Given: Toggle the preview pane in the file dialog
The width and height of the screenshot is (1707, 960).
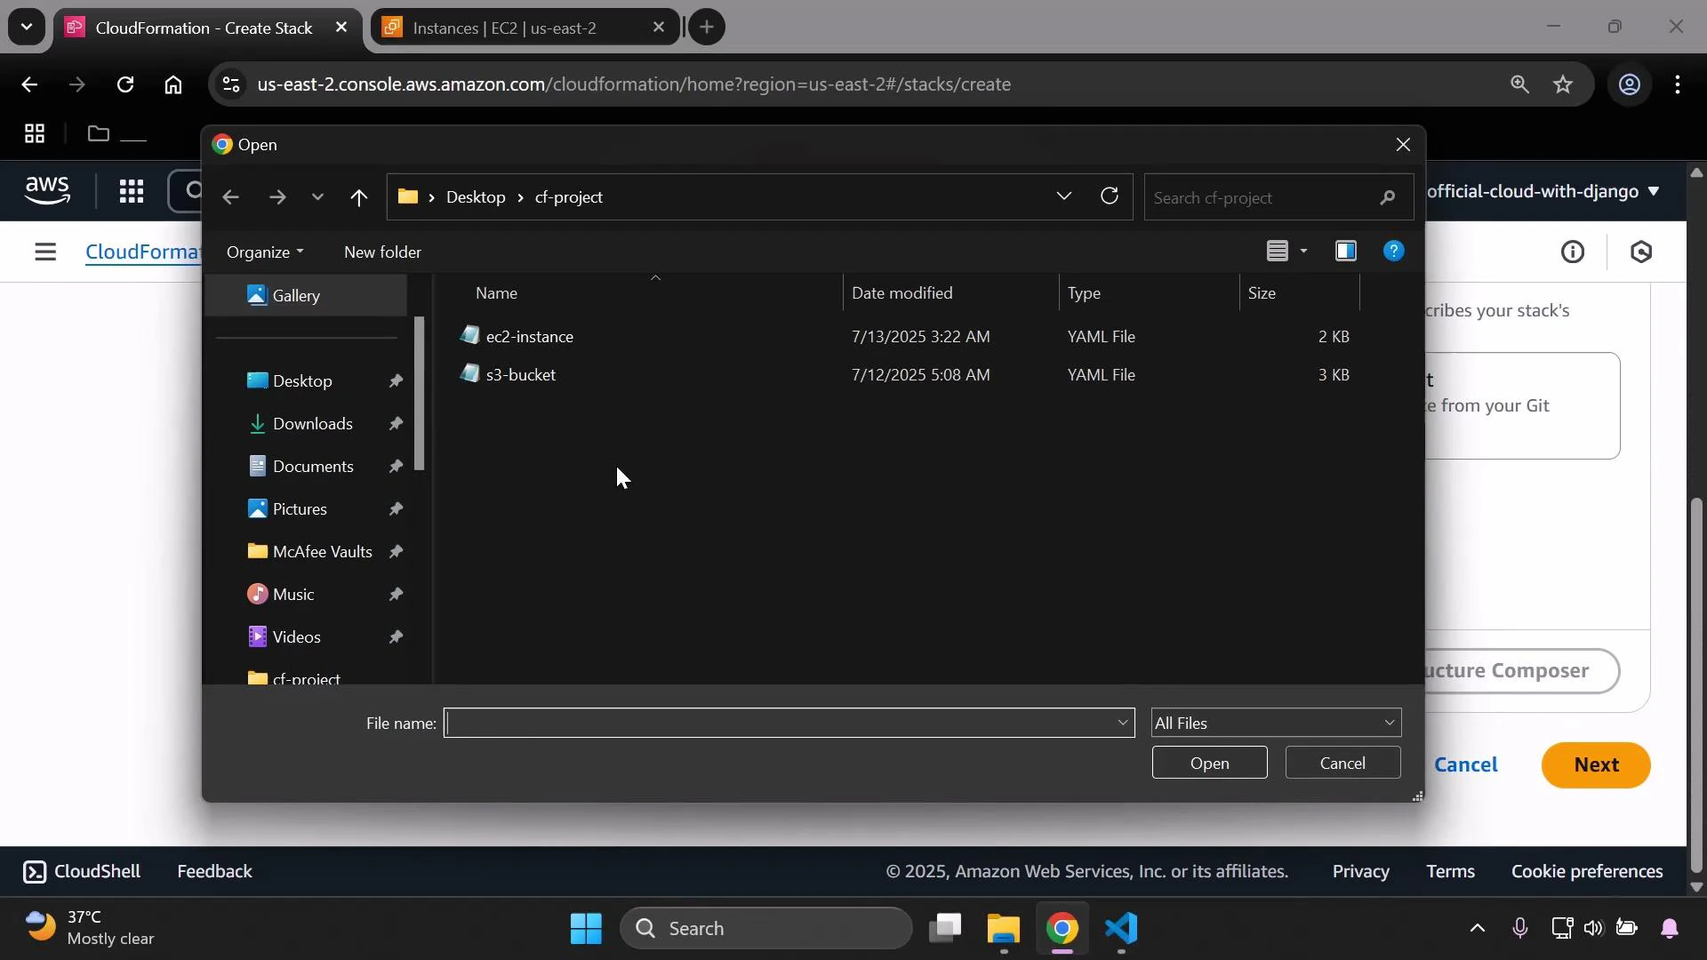Looking at the screenshot, I should (1345, 251).
